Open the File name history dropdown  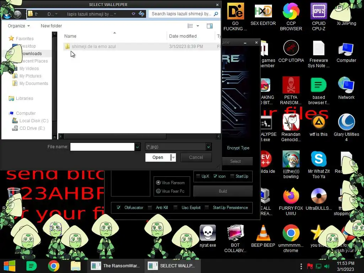tap(138, 147)
